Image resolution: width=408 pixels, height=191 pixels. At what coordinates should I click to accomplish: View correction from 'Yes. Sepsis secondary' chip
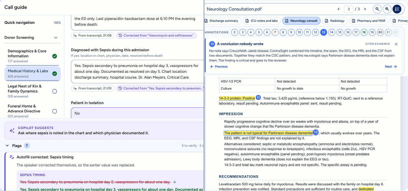click(160, 88)
